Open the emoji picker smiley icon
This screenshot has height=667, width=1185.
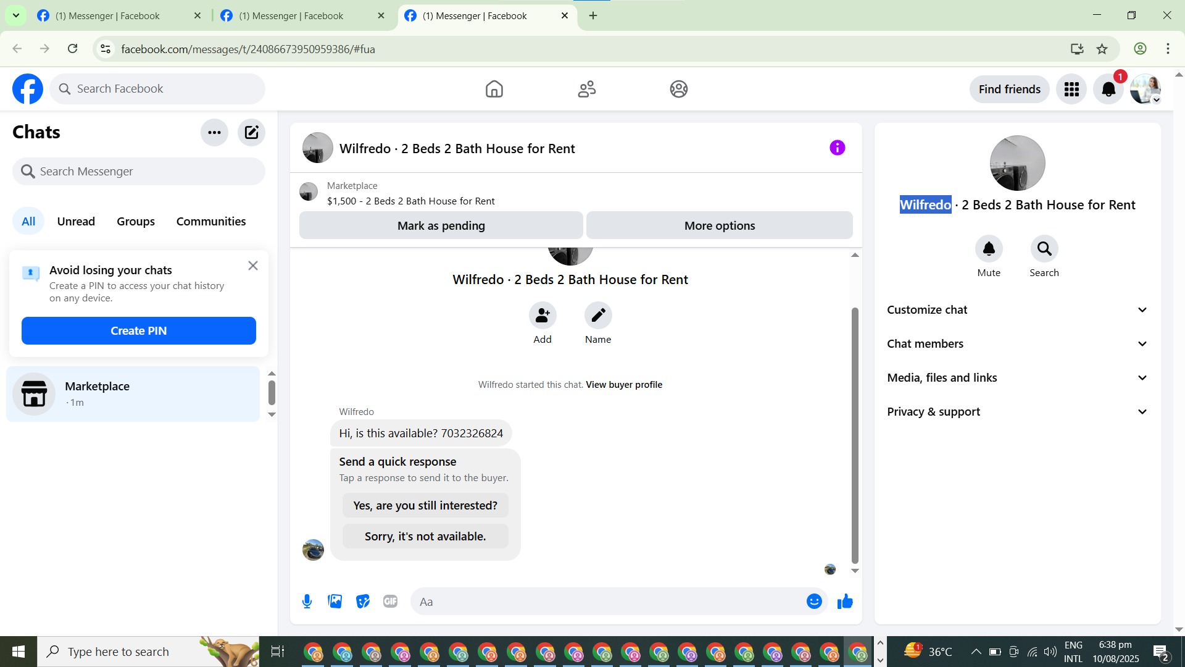(x=814, y=602)
